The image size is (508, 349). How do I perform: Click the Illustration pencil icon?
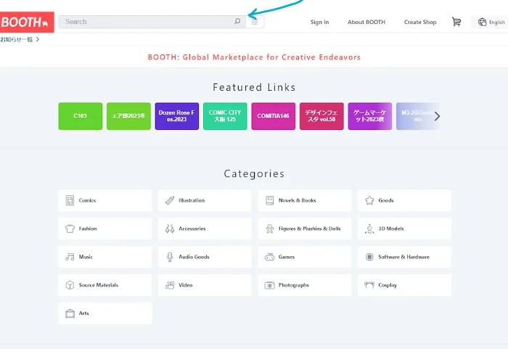[170, 200]
